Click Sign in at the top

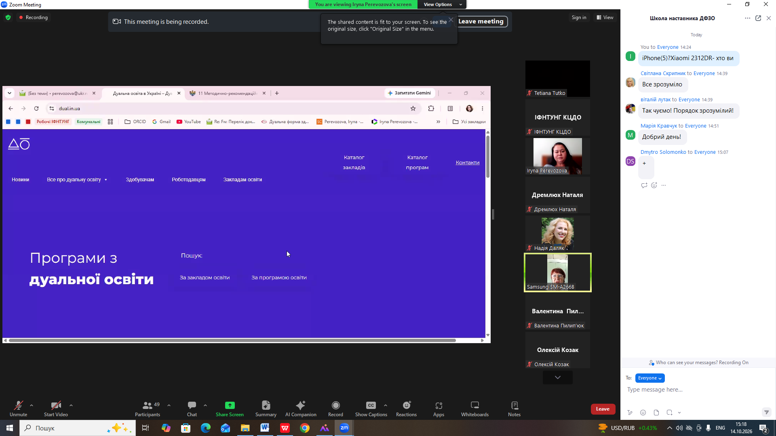click(579, 17)
